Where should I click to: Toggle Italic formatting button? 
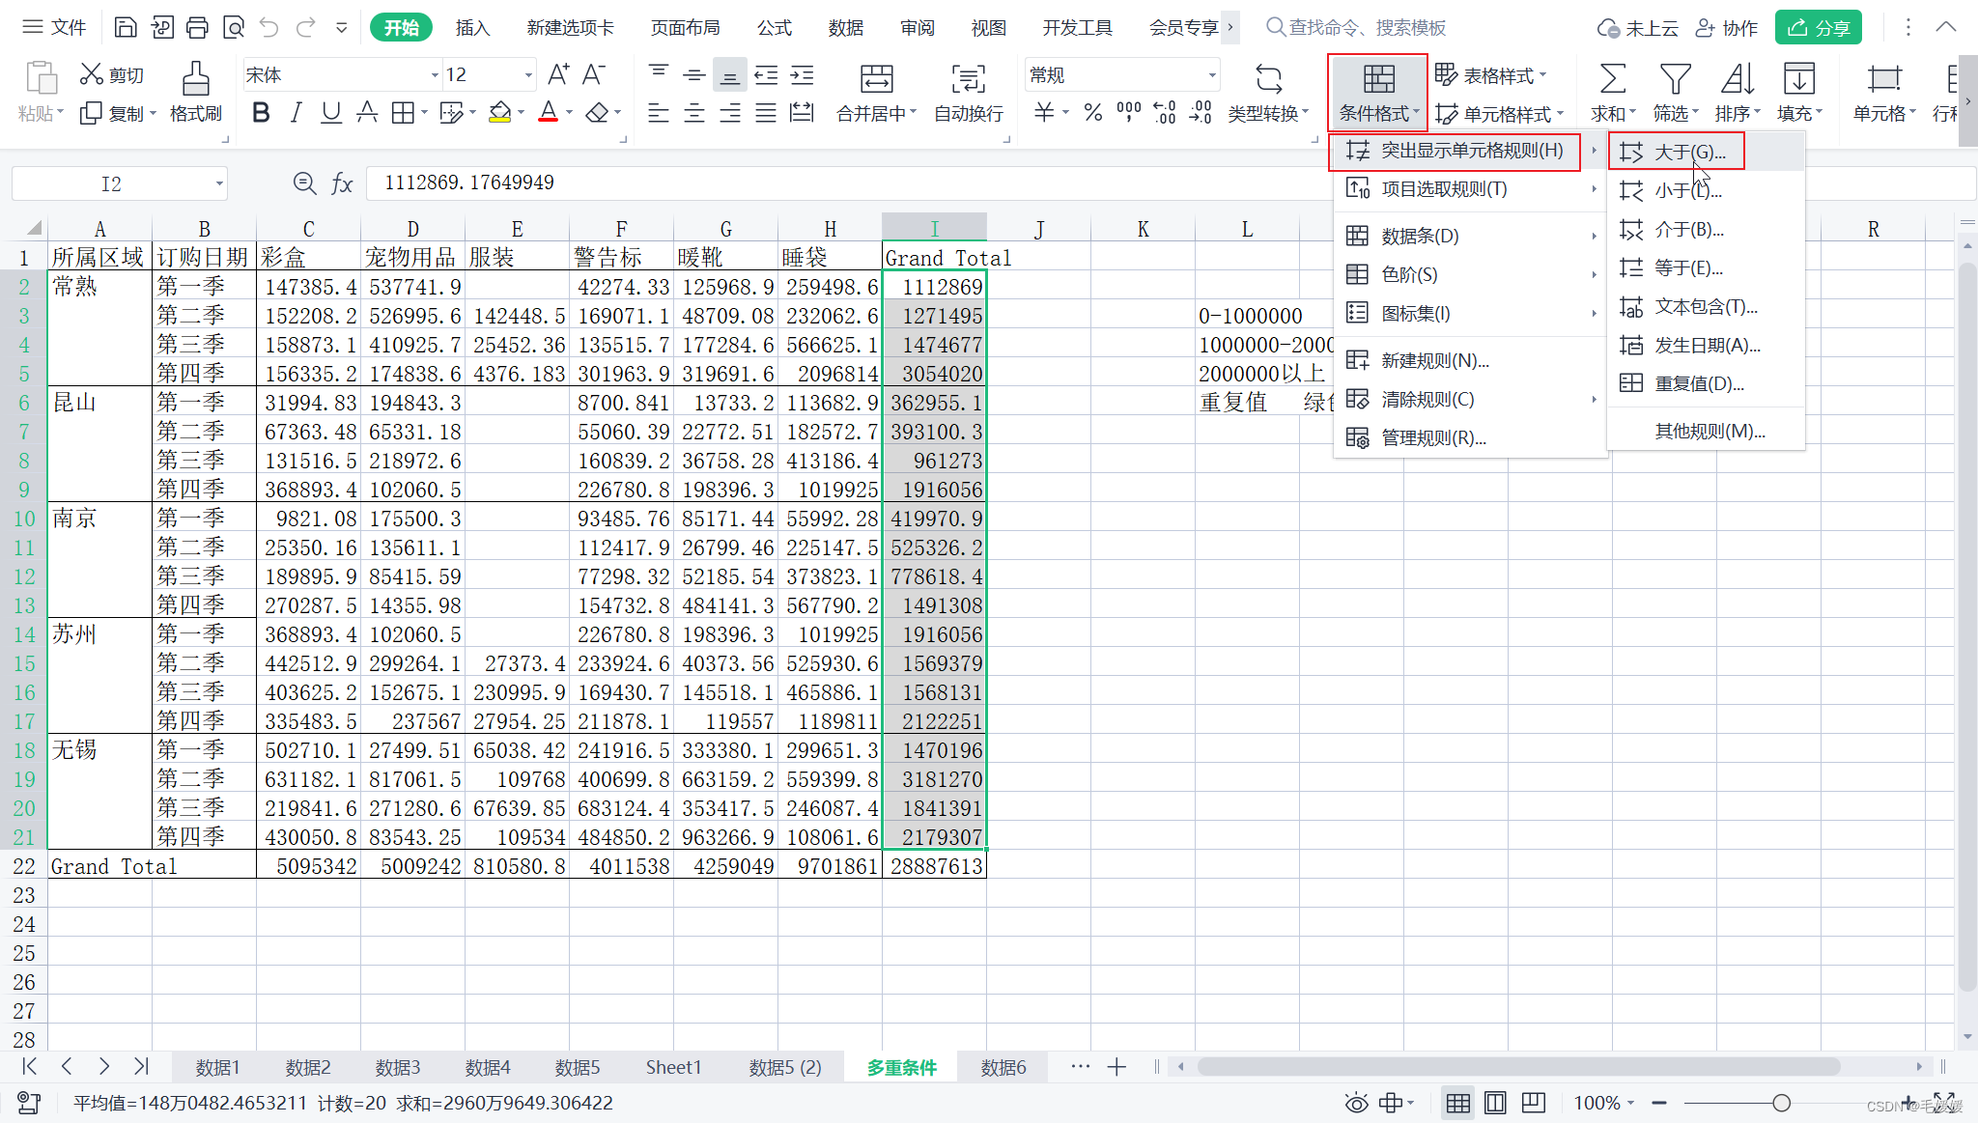[297, 113]
